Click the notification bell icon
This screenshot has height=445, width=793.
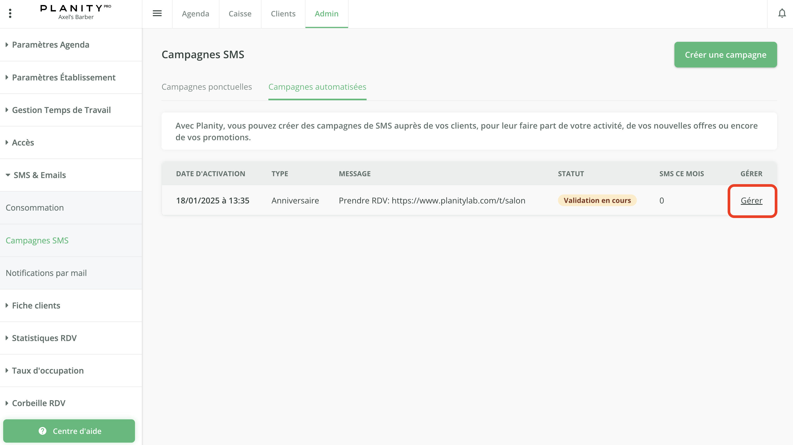tap(782, 13)
